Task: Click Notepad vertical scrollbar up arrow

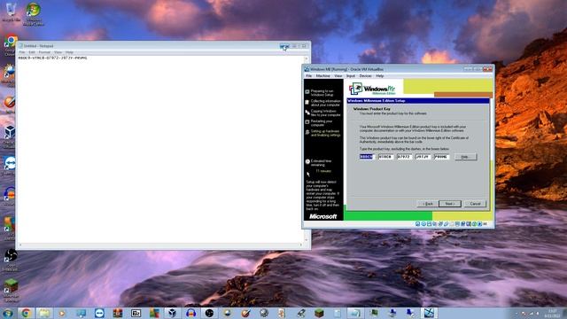Action: (307, 58)
